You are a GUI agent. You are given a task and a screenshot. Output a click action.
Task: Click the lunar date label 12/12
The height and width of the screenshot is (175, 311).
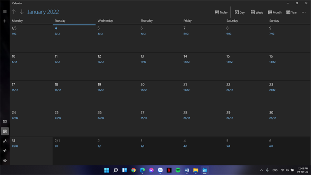187,62
